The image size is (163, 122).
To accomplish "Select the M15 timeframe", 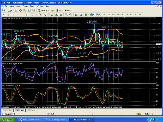I will 113,15.
